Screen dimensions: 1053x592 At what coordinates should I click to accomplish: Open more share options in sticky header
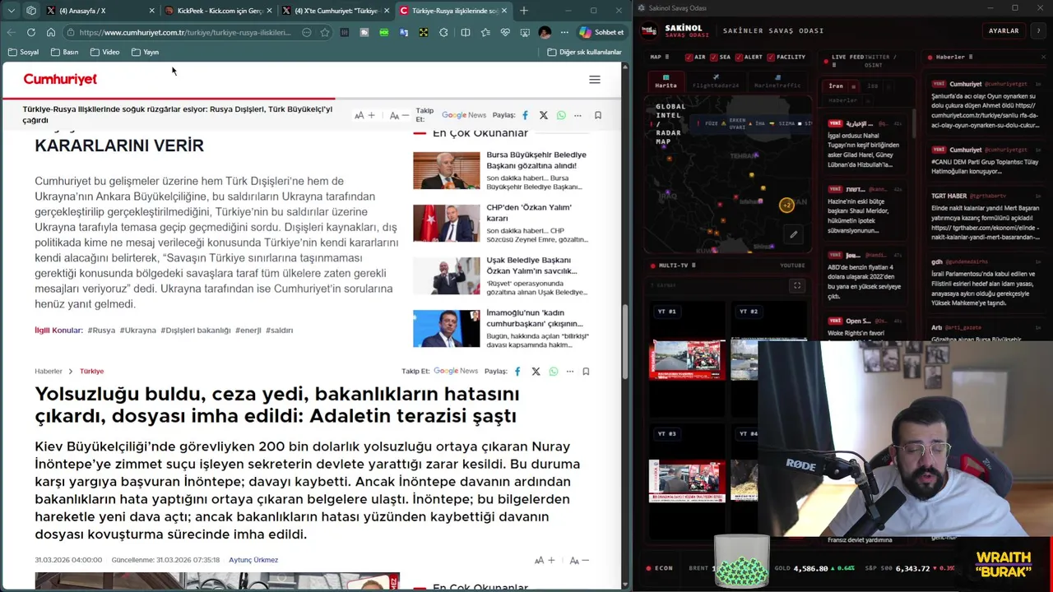(x=578, y=115)
